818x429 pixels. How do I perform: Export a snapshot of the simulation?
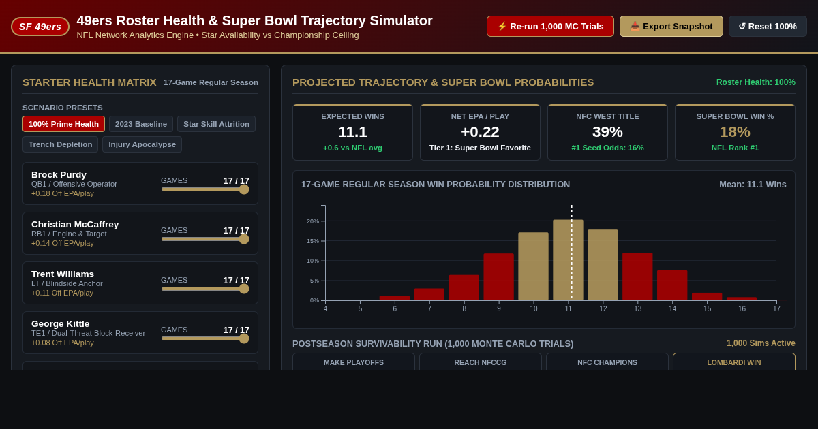(x=671, y=27)
